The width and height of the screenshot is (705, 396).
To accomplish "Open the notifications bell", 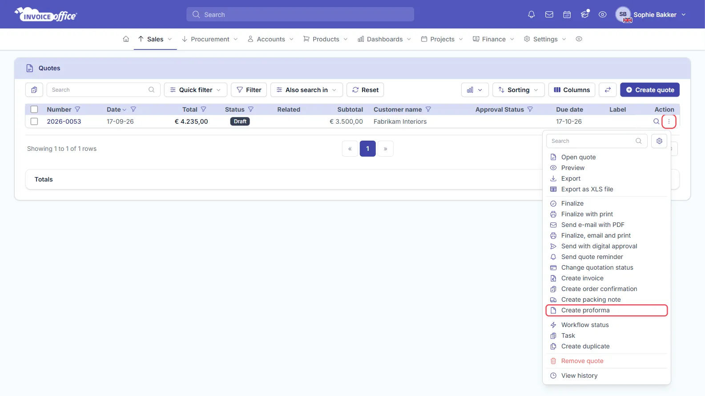I will 531,15.
